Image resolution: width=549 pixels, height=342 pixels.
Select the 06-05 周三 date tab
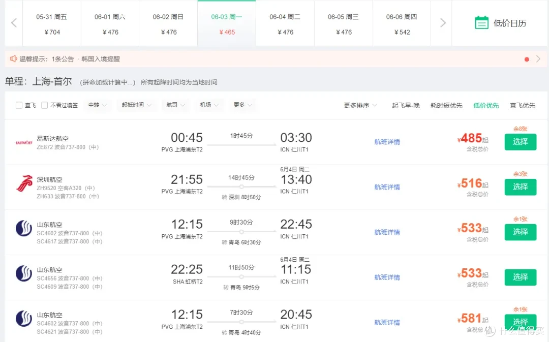[x=344, y=24]
